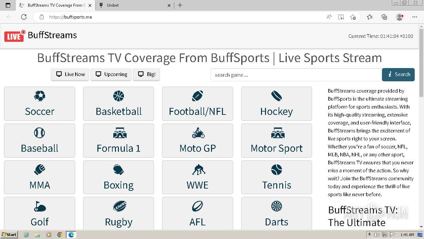Click the Edge taskbar icon
This screenshot has width=424, height=239.
pos(71,235)
